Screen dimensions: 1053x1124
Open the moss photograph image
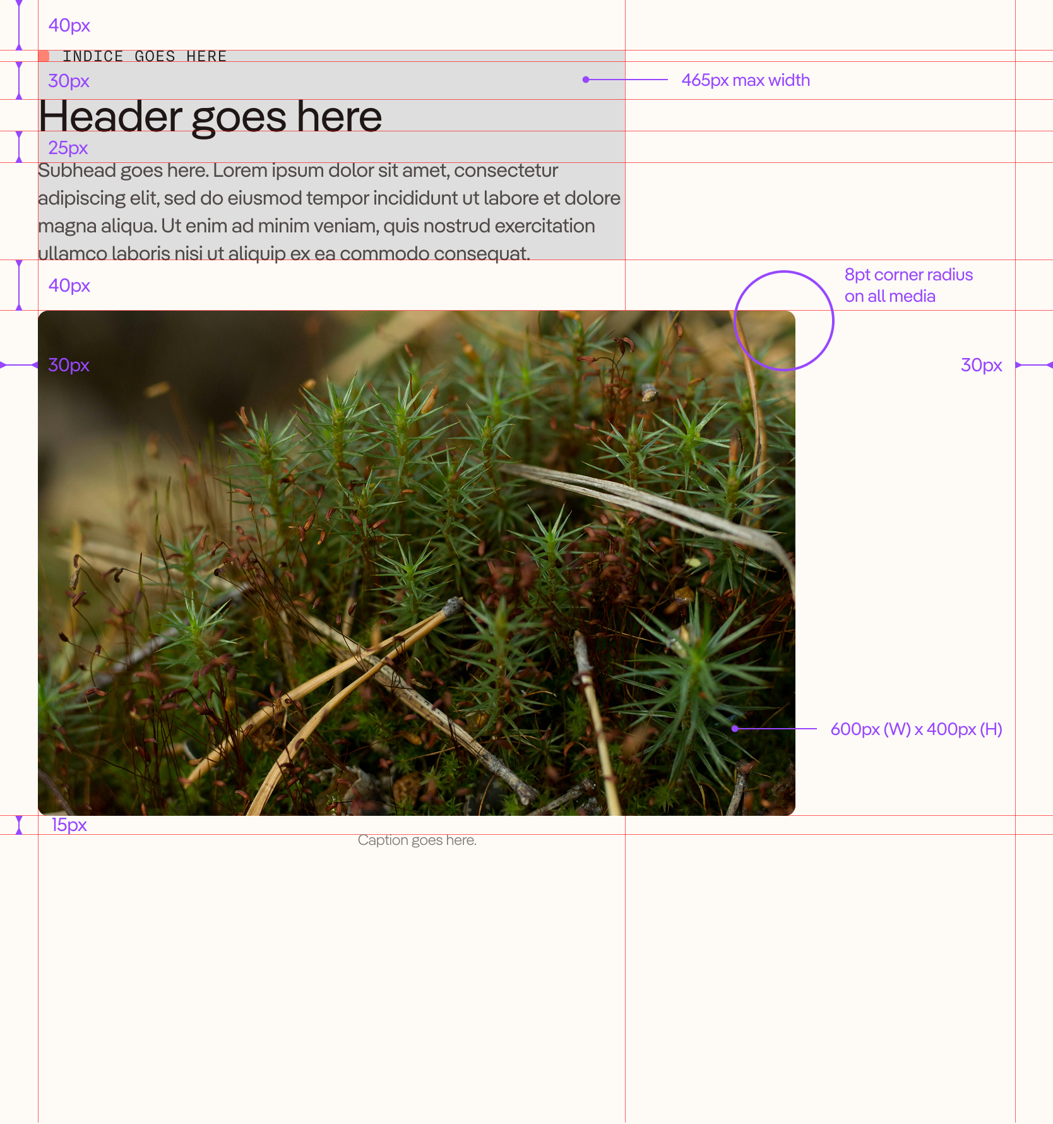click(417, 563)
